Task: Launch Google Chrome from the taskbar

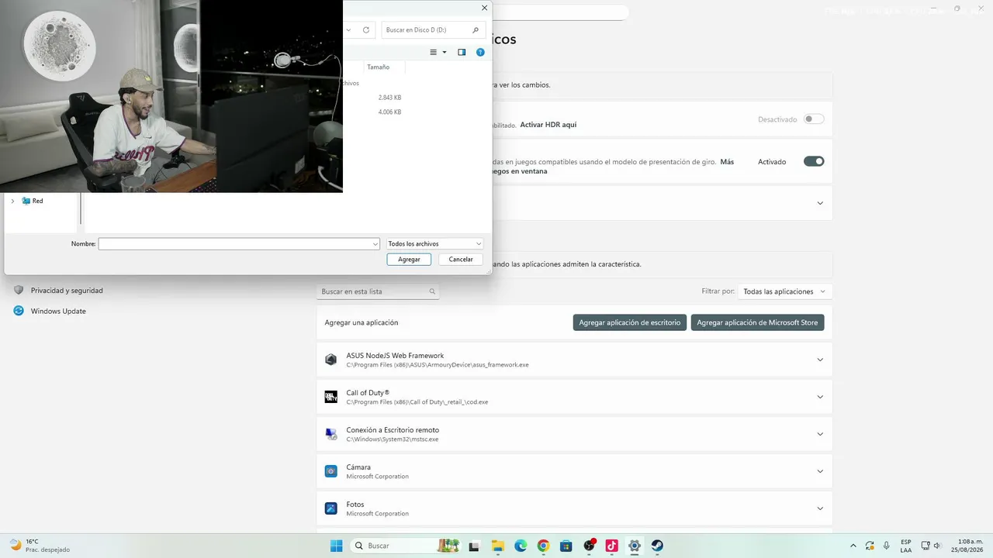Action: pos(543,546)
